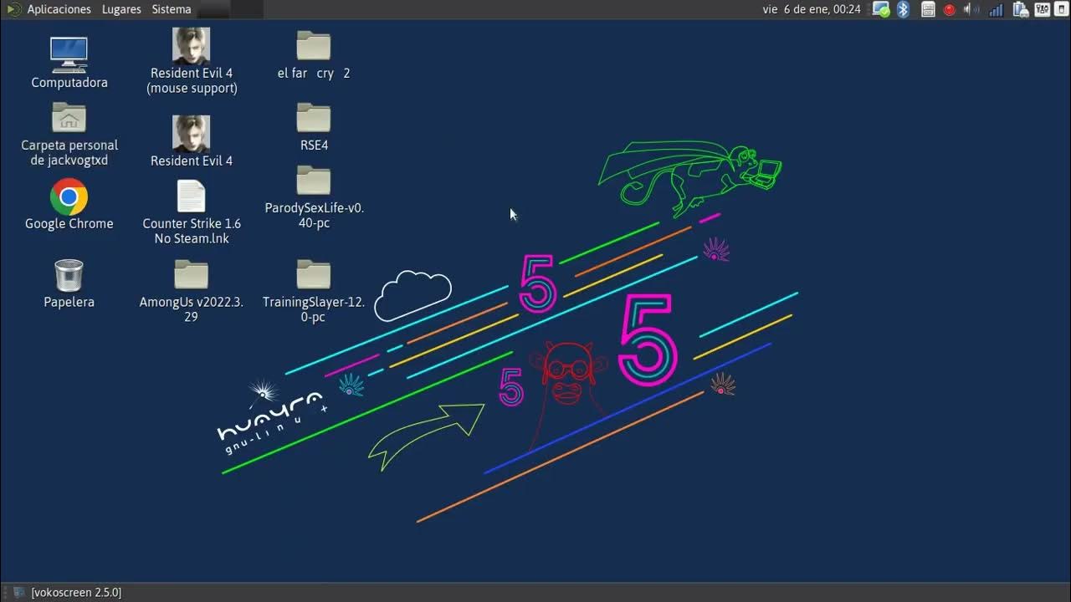Screen dimensions: 1071x602
Task: Click the red recording tray icon
Action: pyautogui.click(x=950, y=9)
